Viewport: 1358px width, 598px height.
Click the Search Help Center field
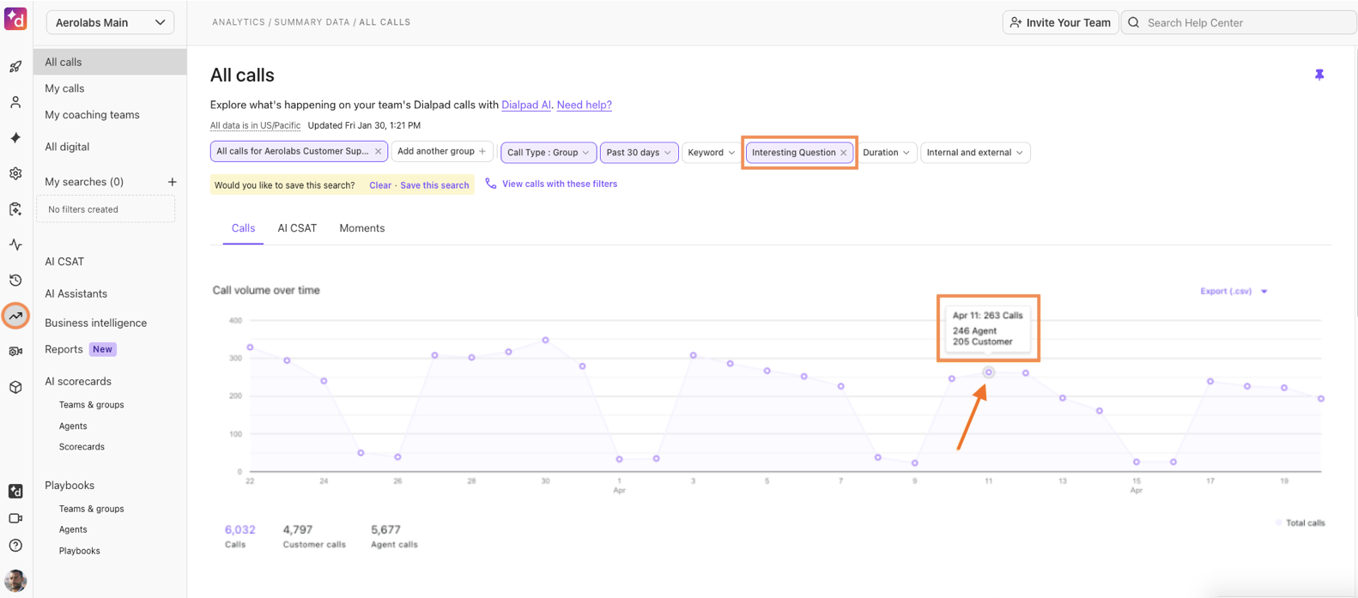tap(1239, 22)
